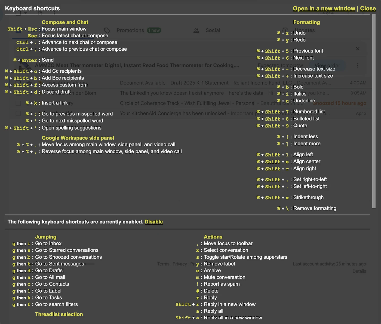Click the 'Quote' shortcut text
Image resolution: width=381 pixels, height=324 pixels.
[300, 126]
